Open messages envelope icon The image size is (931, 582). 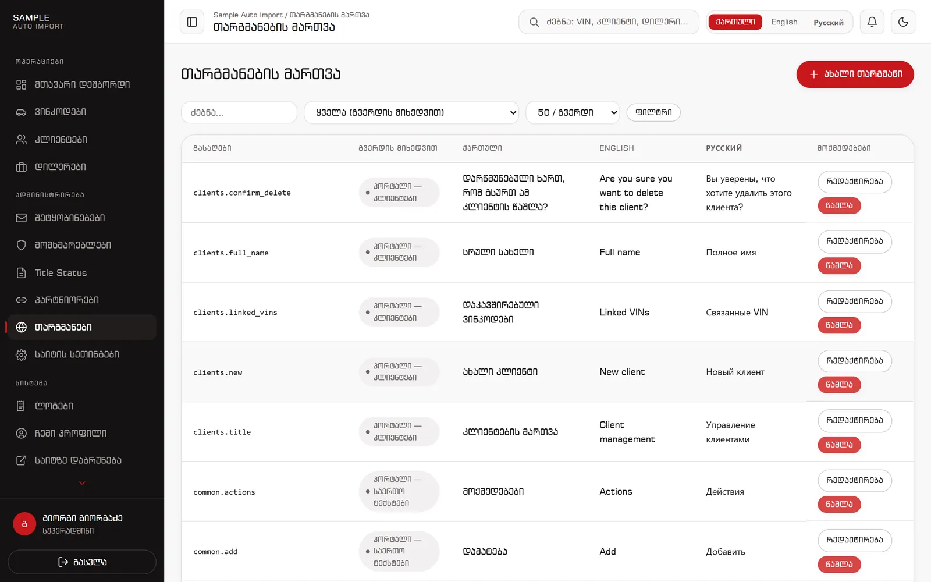[x=22, y=218]
